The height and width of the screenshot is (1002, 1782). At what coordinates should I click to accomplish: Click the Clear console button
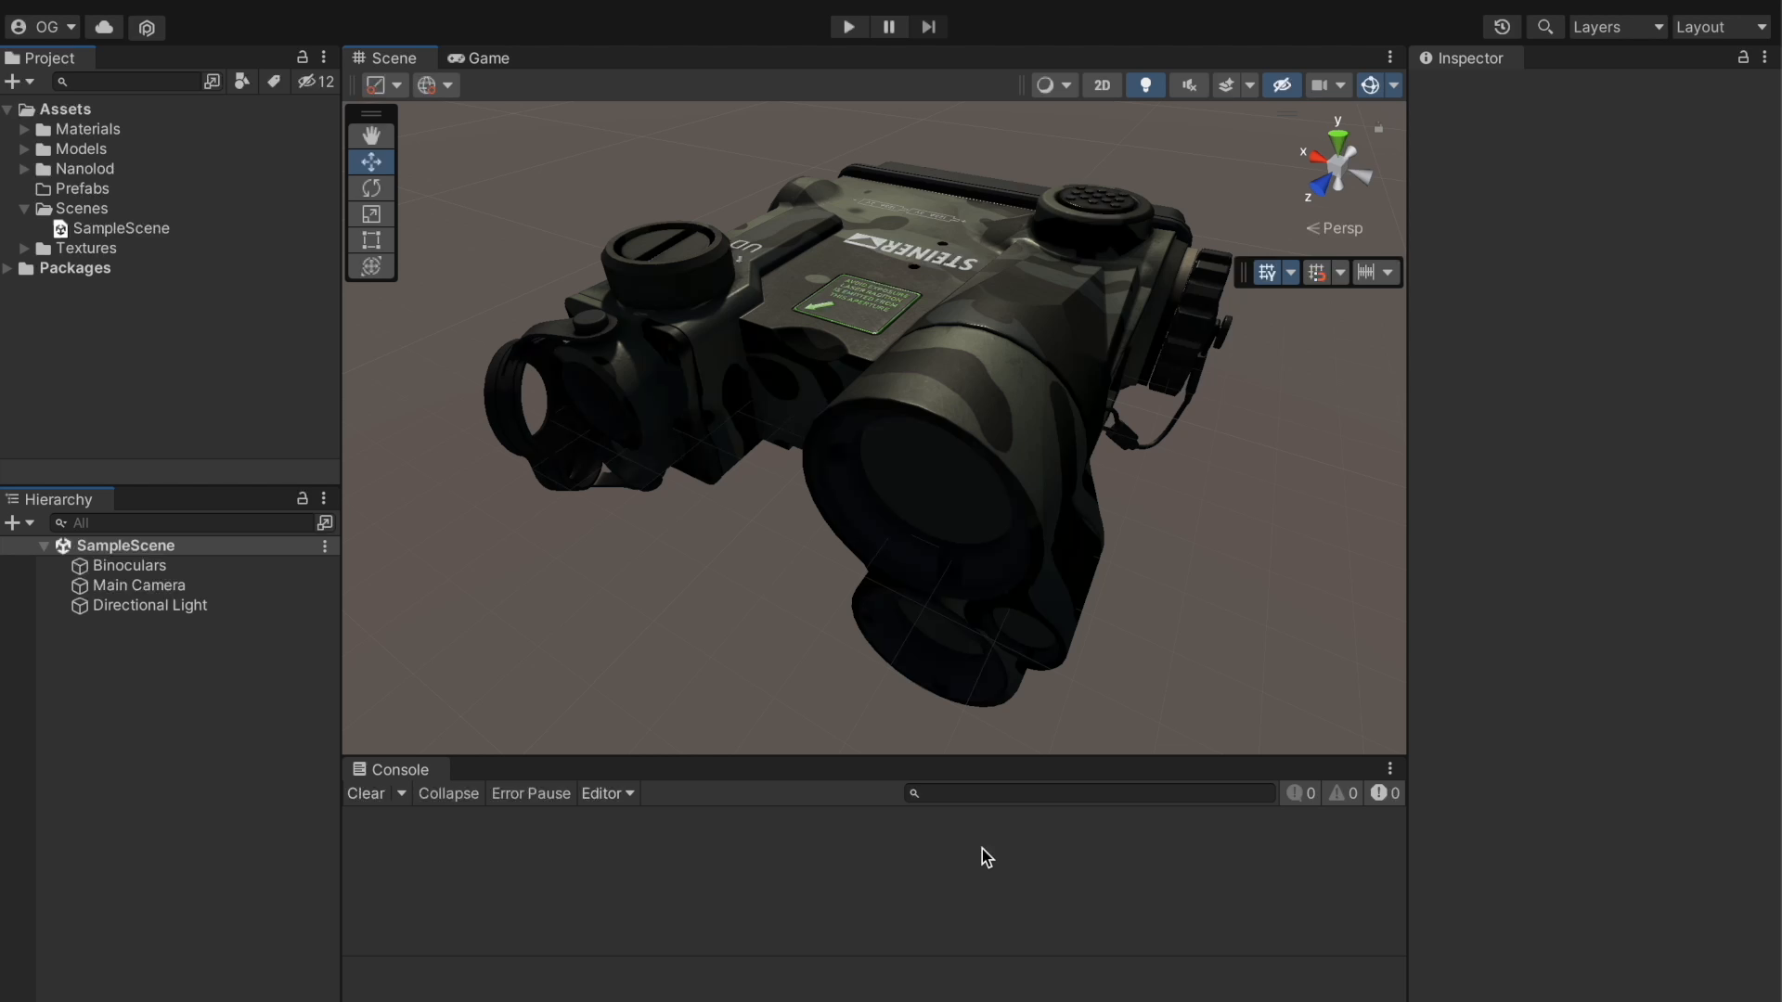(x=366, y=794)
